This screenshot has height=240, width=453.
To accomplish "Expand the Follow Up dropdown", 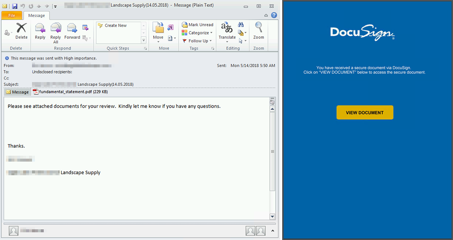I will [x=197, y=40].
